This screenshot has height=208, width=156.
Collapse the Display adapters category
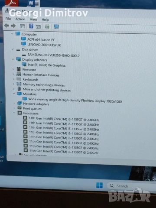(13, 59)
